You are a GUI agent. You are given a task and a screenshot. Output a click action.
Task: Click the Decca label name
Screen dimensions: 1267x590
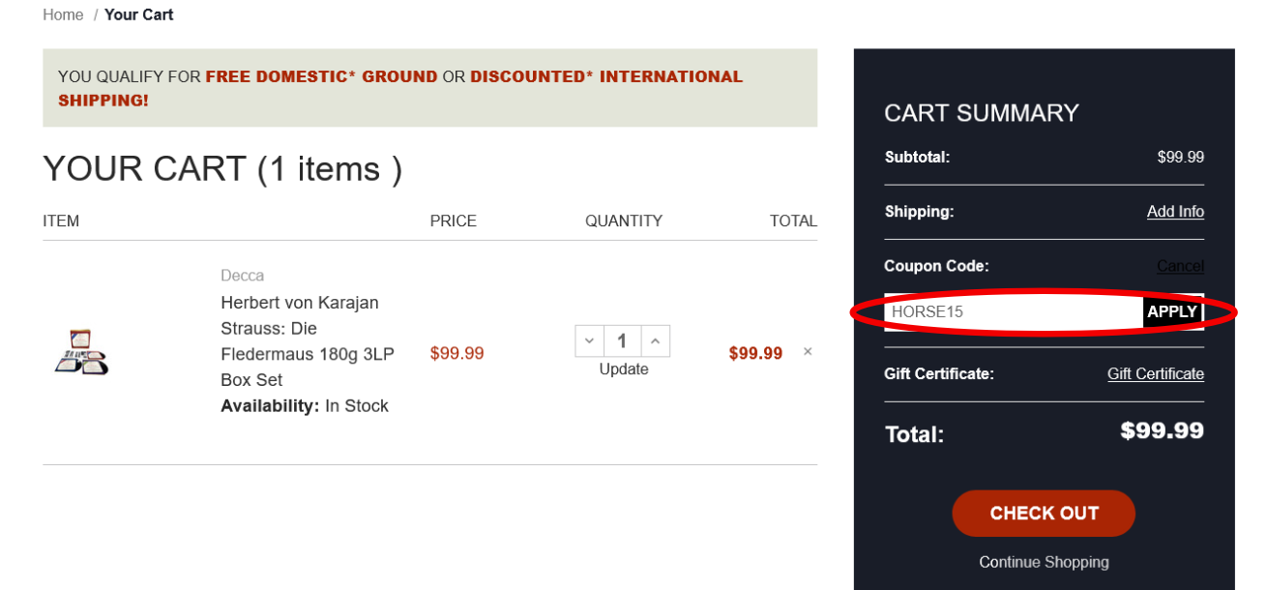tap(242, 275)
